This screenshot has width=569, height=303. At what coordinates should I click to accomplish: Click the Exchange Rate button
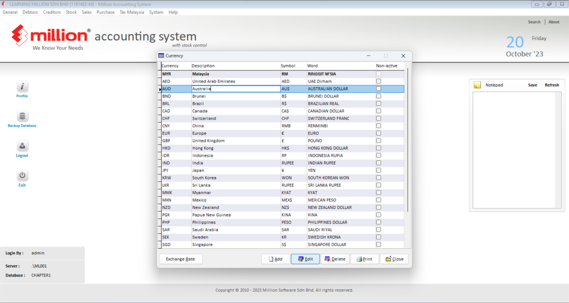point(180,259)
